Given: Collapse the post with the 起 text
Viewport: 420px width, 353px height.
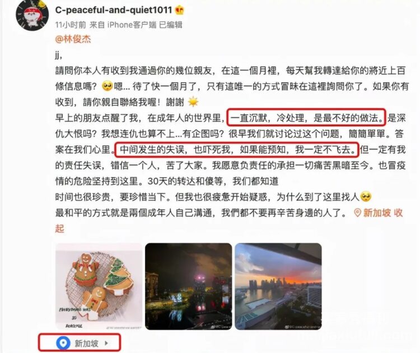Looking at the screenshot, I should (60, 229).
